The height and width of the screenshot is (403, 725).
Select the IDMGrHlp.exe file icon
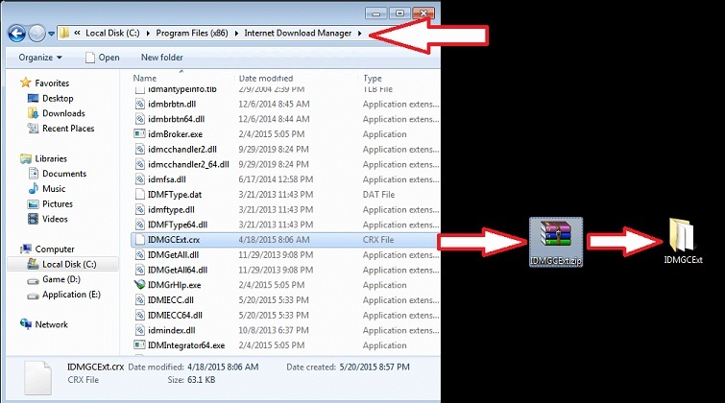(139, 285)
